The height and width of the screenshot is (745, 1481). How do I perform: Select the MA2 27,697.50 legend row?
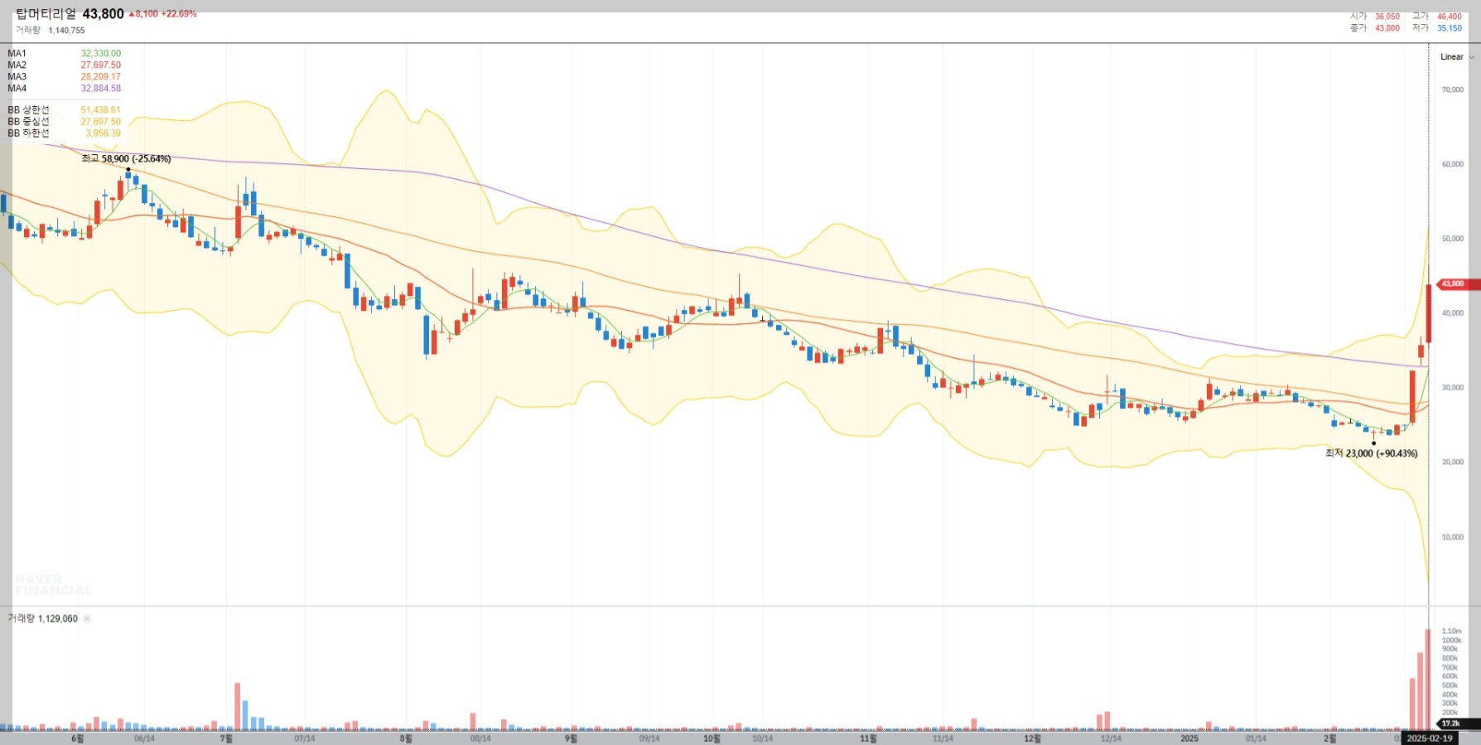point(64,65)
